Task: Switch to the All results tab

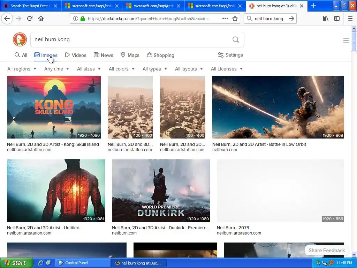Action: [21, 55]
